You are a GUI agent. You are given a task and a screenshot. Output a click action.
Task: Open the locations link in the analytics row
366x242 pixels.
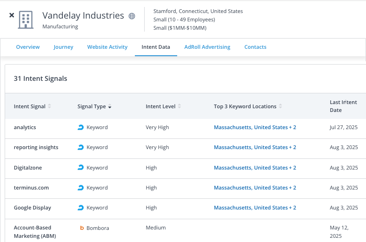255,127
